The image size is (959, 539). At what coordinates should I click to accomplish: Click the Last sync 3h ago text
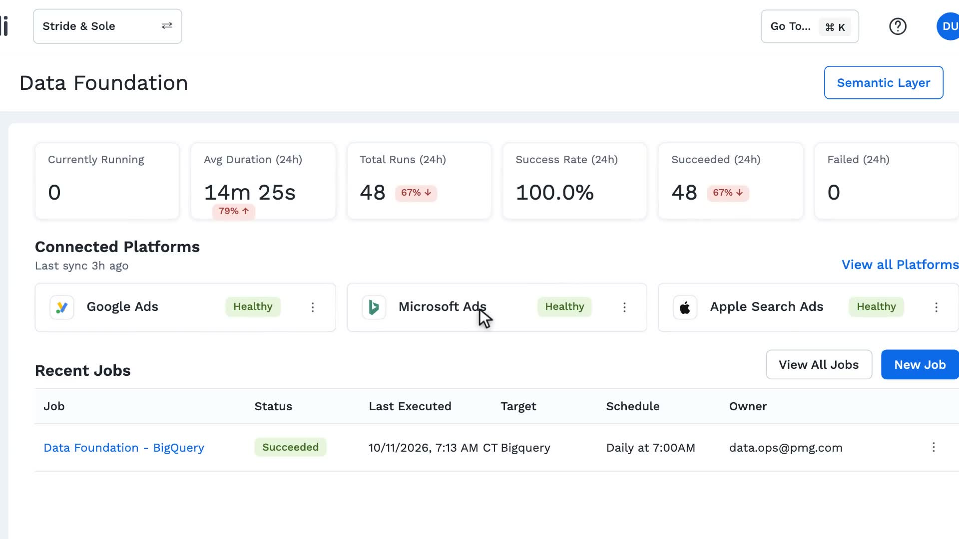pos(81,266)
